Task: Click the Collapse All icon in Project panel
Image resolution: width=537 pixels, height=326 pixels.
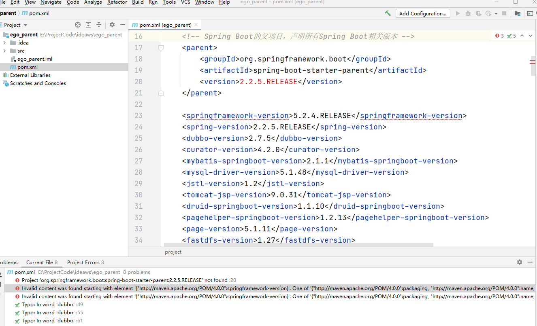Action: pos(99,25)
